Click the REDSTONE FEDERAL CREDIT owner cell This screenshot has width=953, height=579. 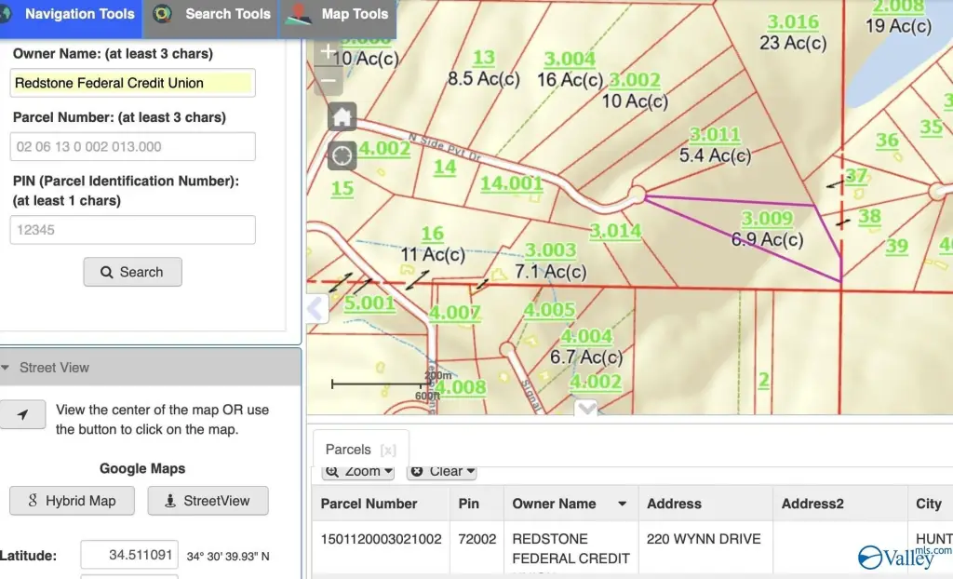[570, 548]
